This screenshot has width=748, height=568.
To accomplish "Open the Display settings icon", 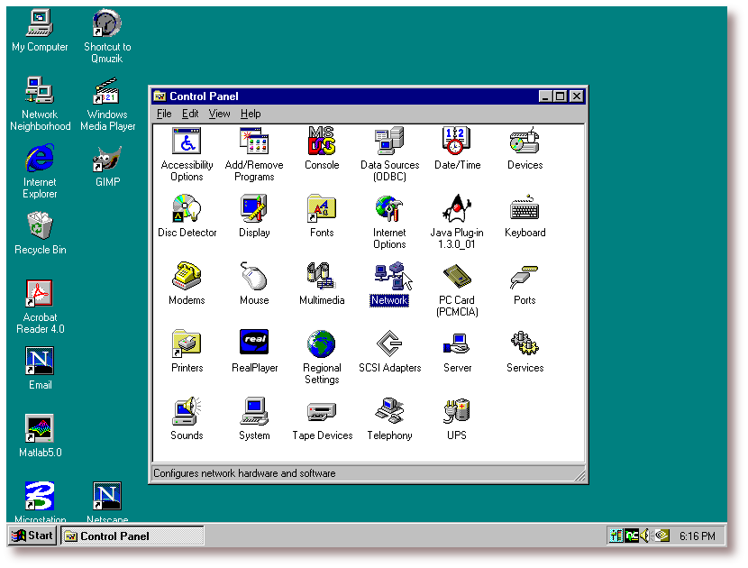I will pyautogui.click(x=254, y=209).
